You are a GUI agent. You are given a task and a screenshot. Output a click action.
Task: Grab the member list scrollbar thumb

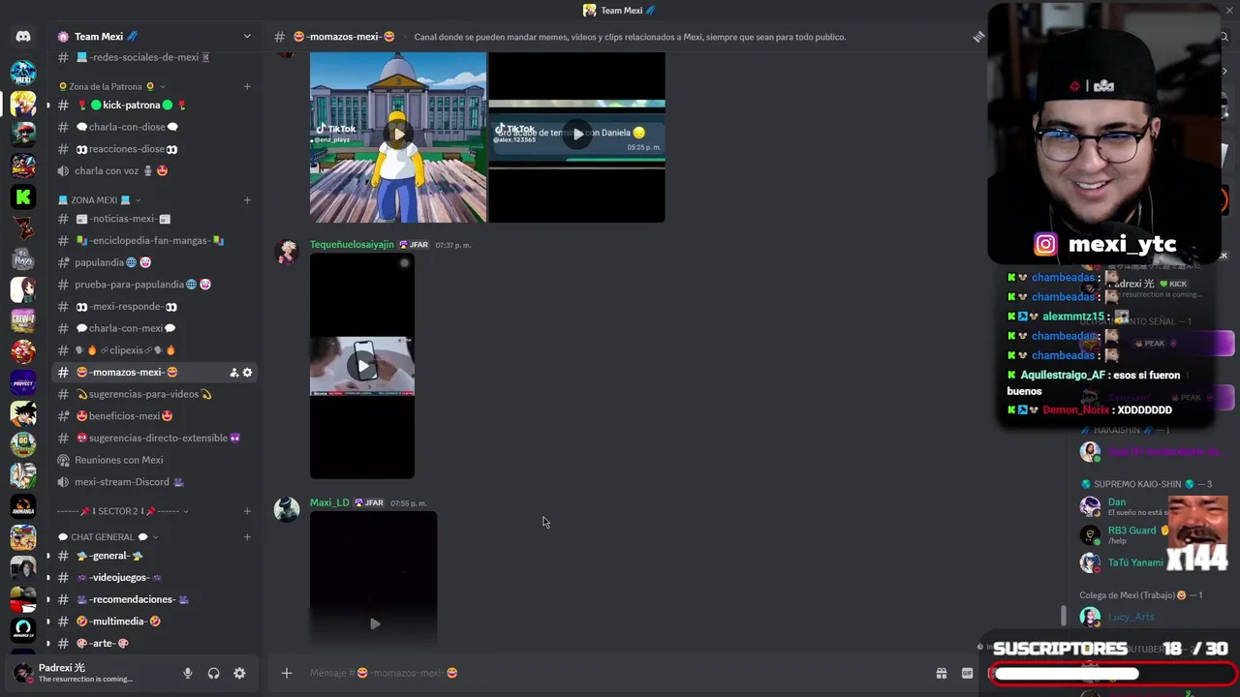pos(1064,615)
